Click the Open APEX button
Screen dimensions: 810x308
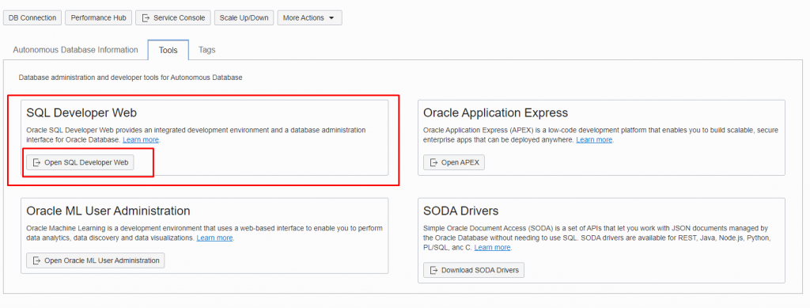point(454,162)
